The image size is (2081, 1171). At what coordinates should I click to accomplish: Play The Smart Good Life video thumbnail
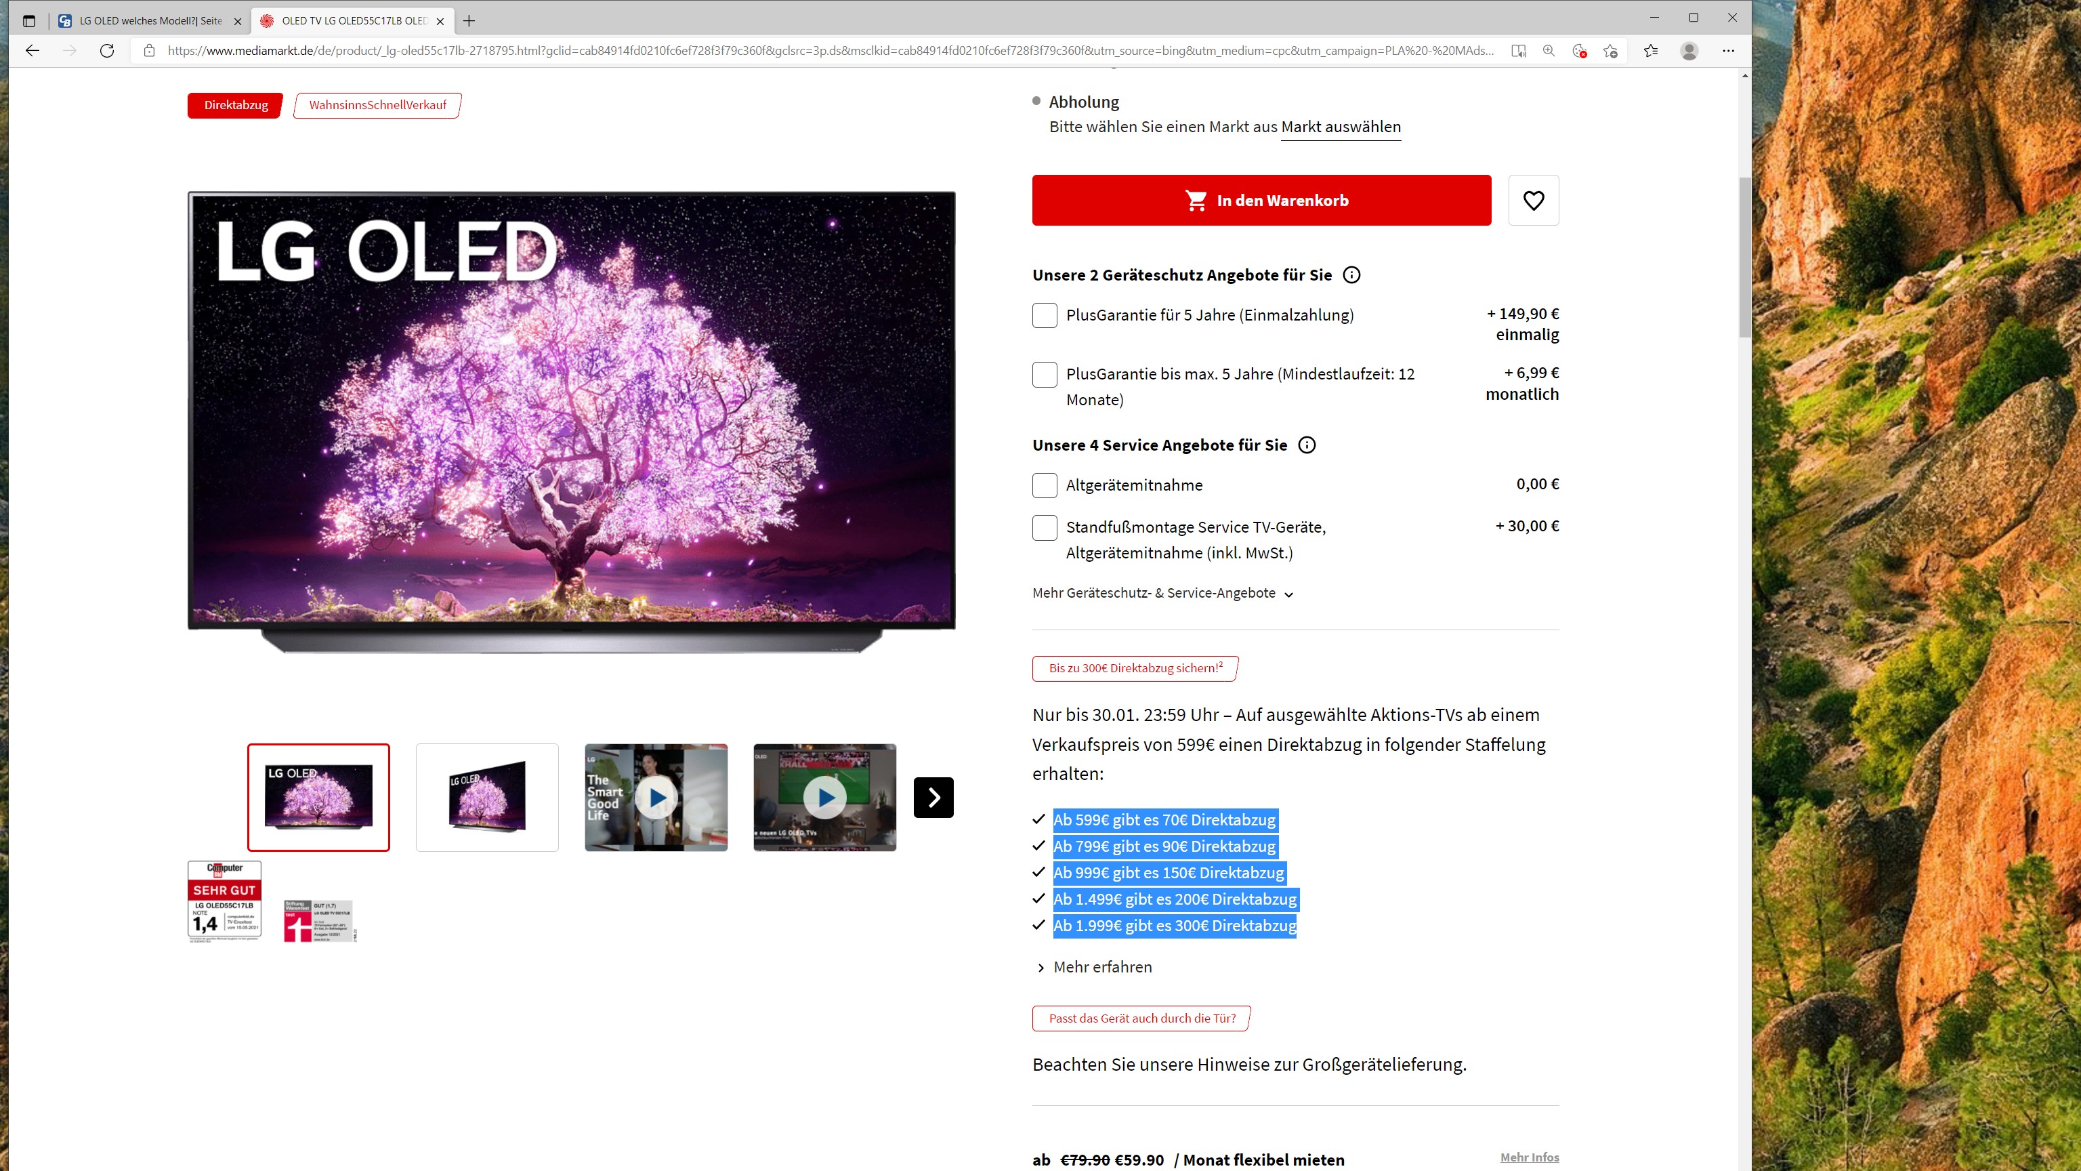tap(656, 798)
